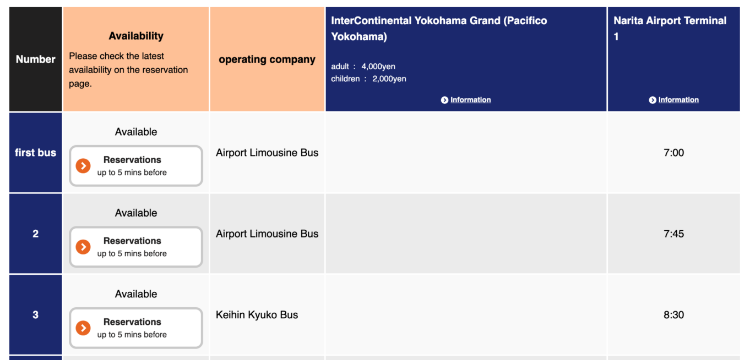Click the arrow icon beside InterContinental Yokohama Information
This screenshot has width=750, height=360.
(x=444, y=100)
